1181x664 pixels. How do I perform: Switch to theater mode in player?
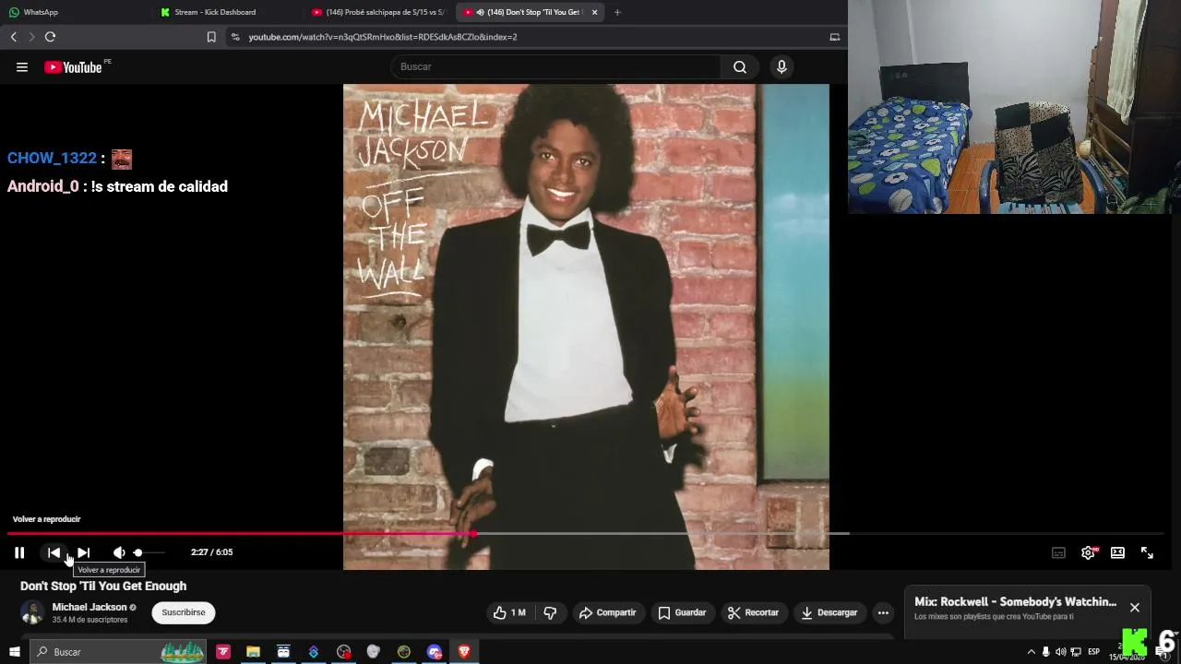1117,552
